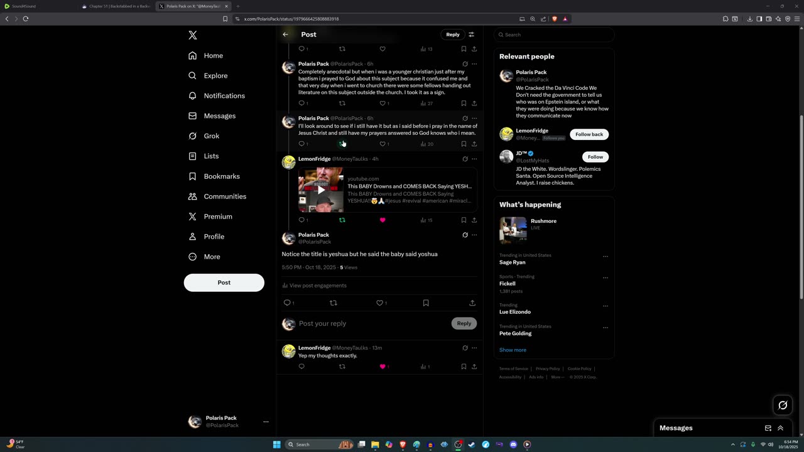Bookmark the 'Completely anecdotal' post
This screenshot has height=452, width=804.
coord(464,103)
